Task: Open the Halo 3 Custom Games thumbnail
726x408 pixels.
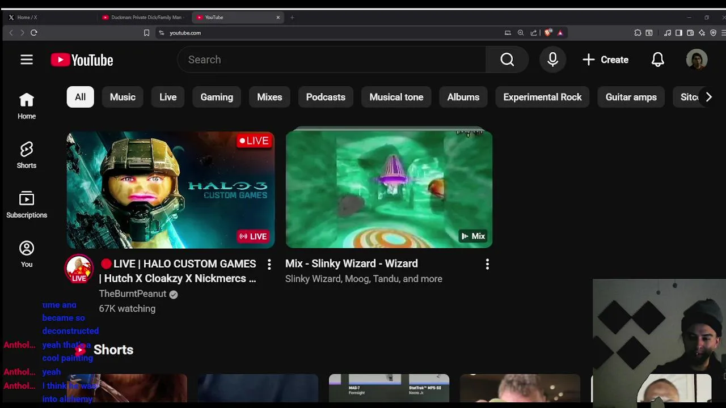Action: point(171,190)
